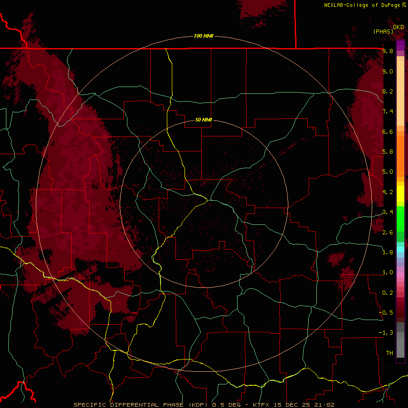Click the purple top segment of color bar
The width and height of the screenshot is (408, 408).
point(400,45)
